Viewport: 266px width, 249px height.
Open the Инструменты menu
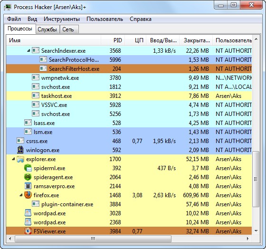tap(62, 19)
